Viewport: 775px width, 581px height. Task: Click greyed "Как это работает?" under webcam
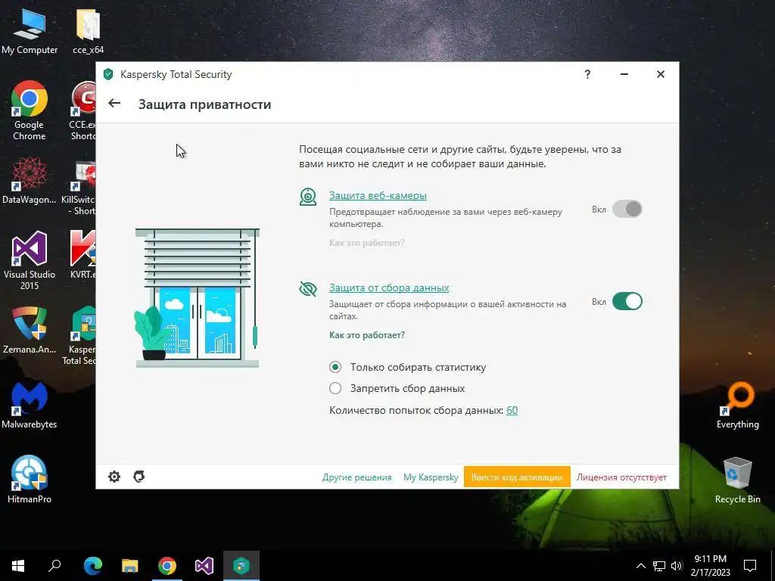tap(367, 243)
